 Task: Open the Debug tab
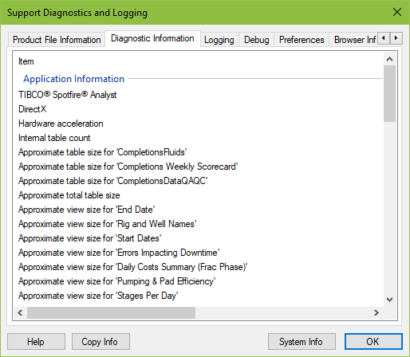coord(257,40)
